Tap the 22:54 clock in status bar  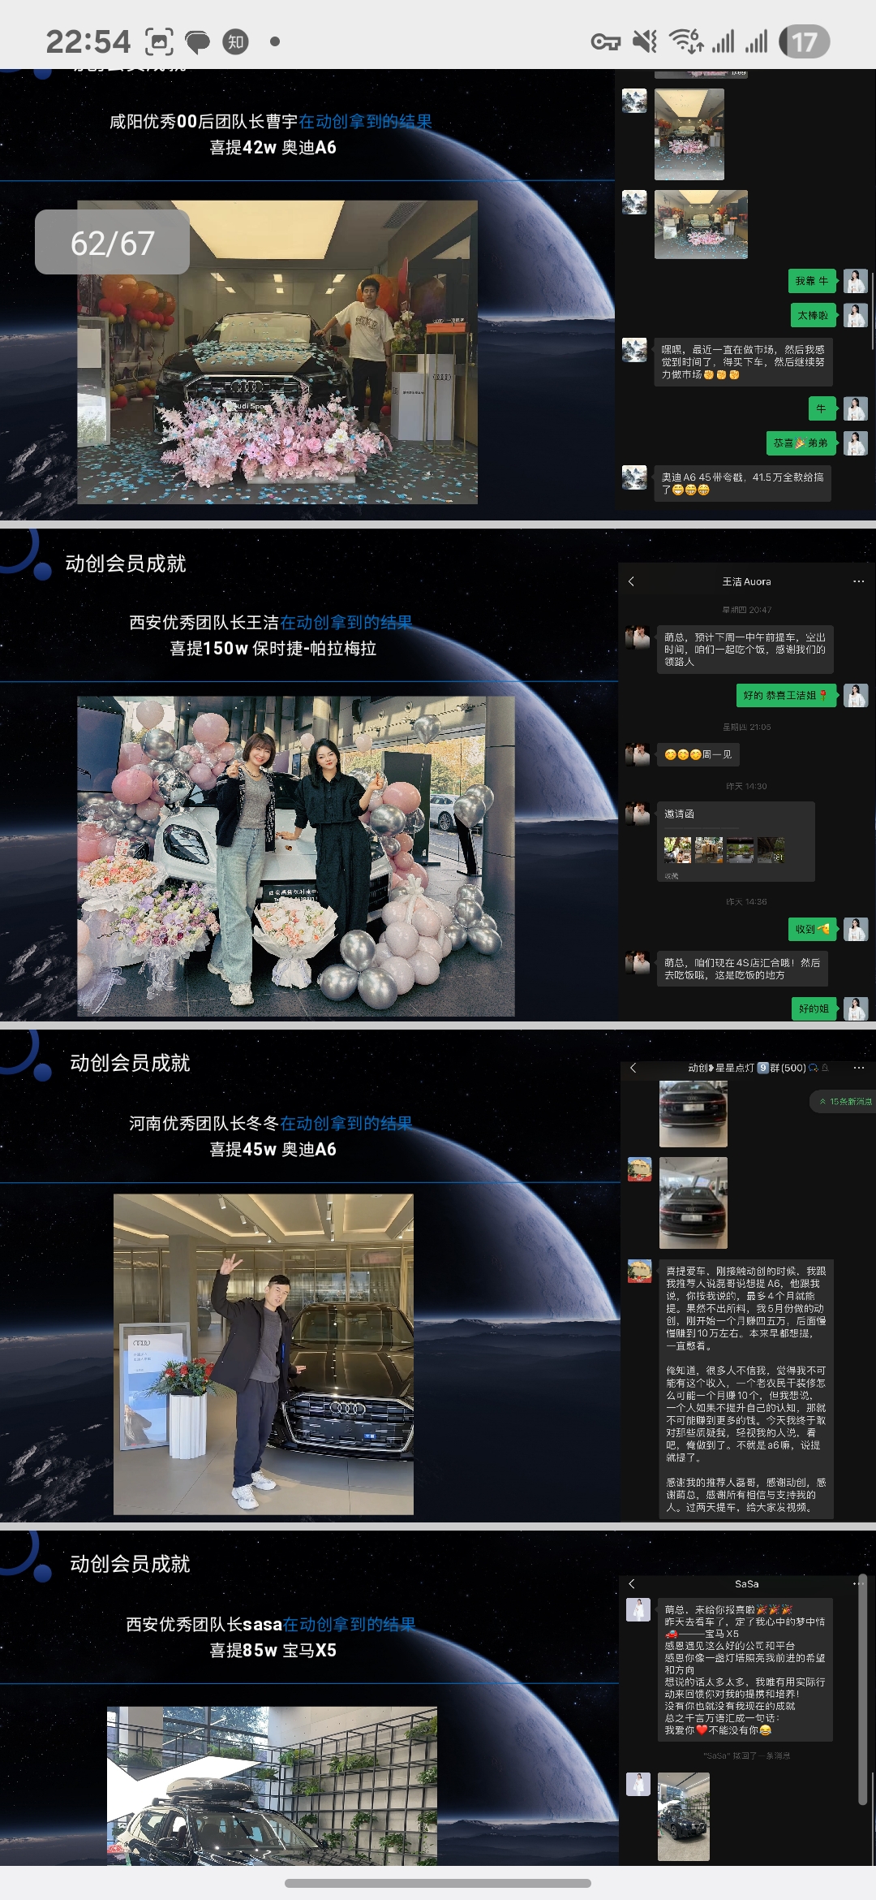point(88,41)
